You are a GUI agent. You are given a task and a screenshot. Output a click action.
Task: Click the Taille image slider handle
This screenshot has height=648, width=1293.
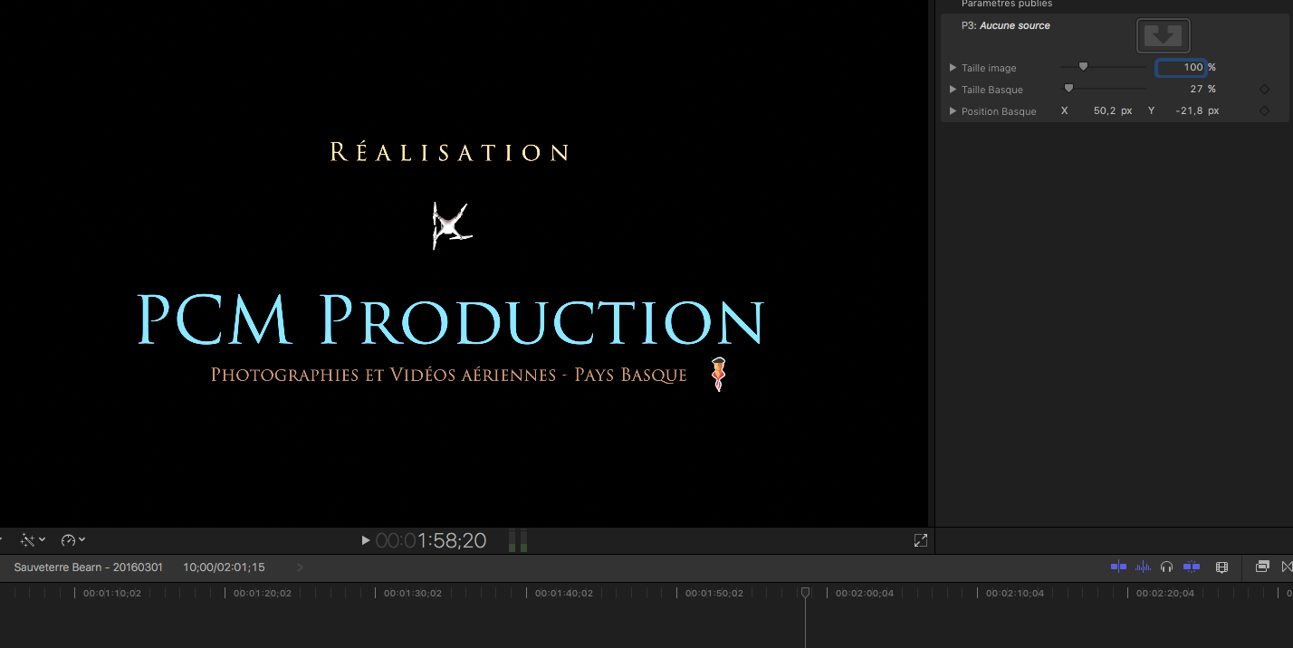coord(1083,66)
